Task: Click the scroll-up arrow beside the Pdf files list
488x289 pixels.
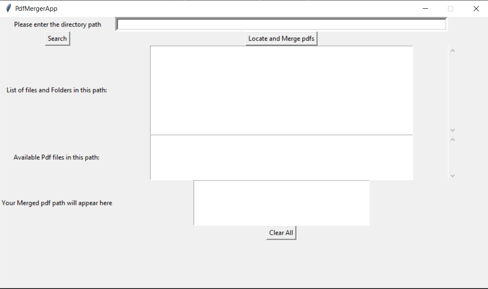Action: pyautogui.click(x=452, y=139)
